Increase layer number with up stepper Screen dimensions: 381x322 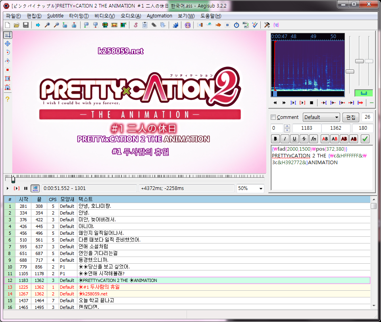tap(287, 126)
